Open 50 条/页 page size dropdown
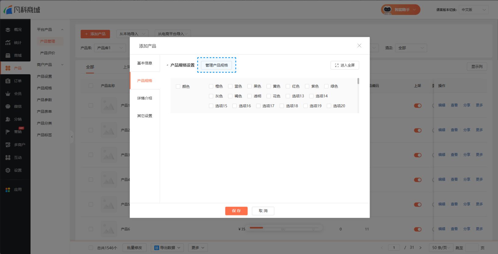498x254 pixels. click(441, 248)
